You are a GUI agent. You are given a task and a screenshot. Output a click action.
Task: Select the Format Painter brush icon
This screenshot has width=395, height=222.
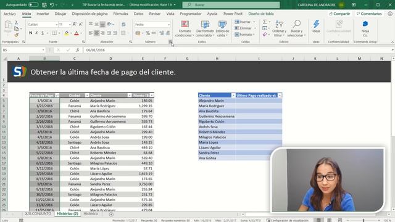17,35
